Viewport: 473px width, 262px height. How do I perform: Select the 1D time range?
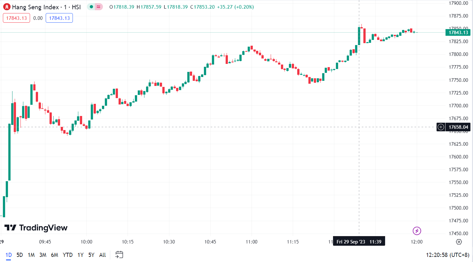point(9,255)
